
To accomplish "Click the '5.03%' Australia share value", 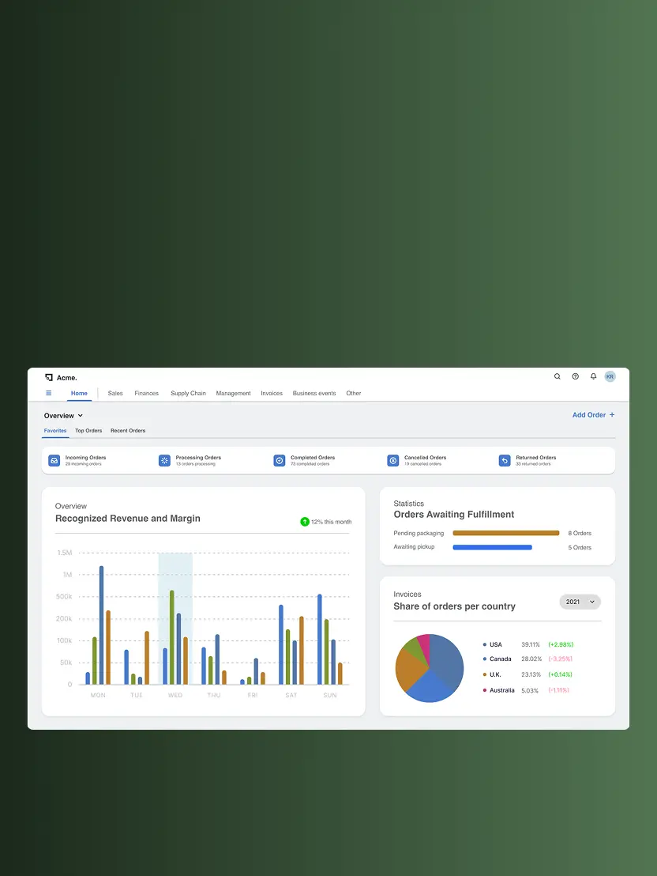I will pyautogui.click(x=530, y=691).
